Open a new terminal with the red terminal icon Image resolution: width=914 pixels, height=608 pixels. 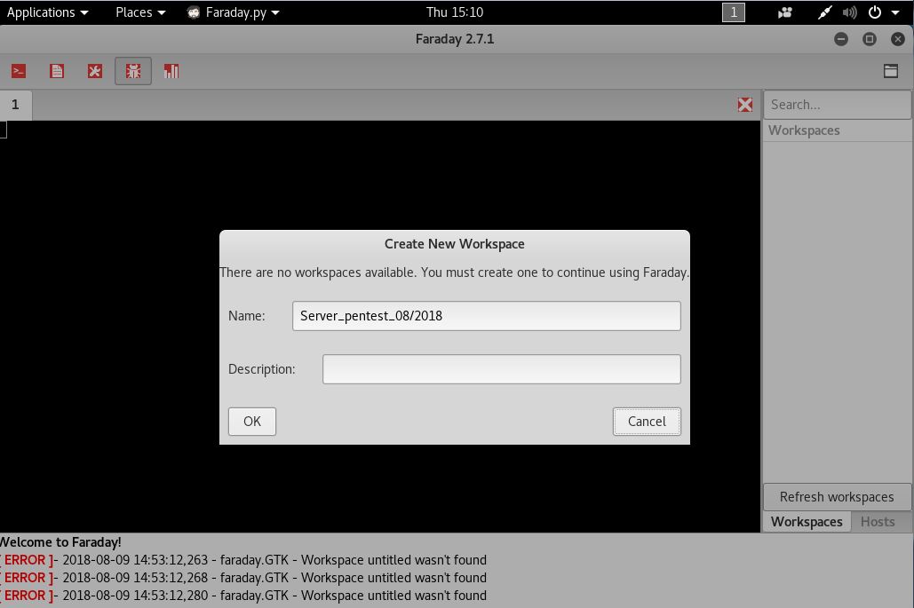pos(19,71)
